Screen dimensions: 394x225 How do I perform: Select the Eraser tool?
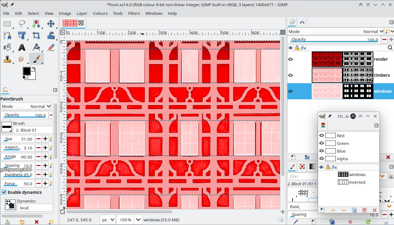coord(51,47)
